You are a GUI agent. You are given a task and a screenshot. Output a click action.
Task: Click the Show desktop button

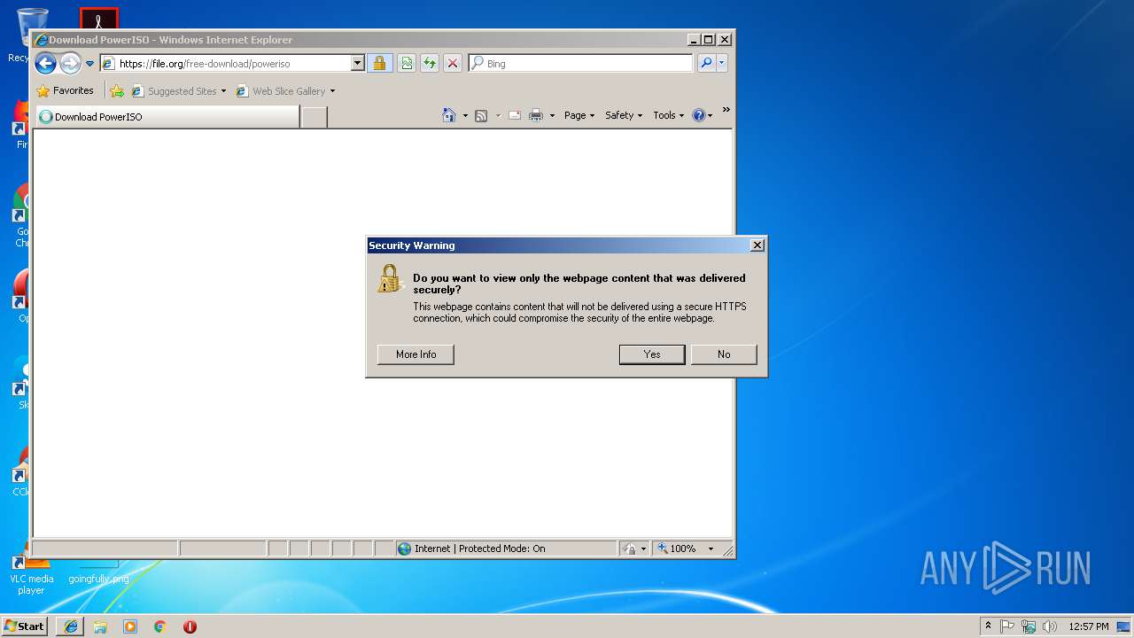[x=1123, y=626]
